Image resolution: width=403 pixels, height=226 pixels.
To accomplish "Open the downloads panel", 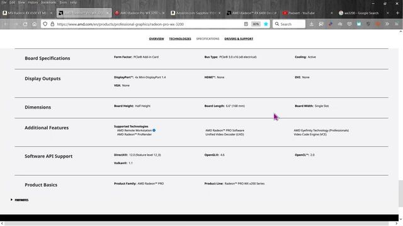I will click(312, 24).
